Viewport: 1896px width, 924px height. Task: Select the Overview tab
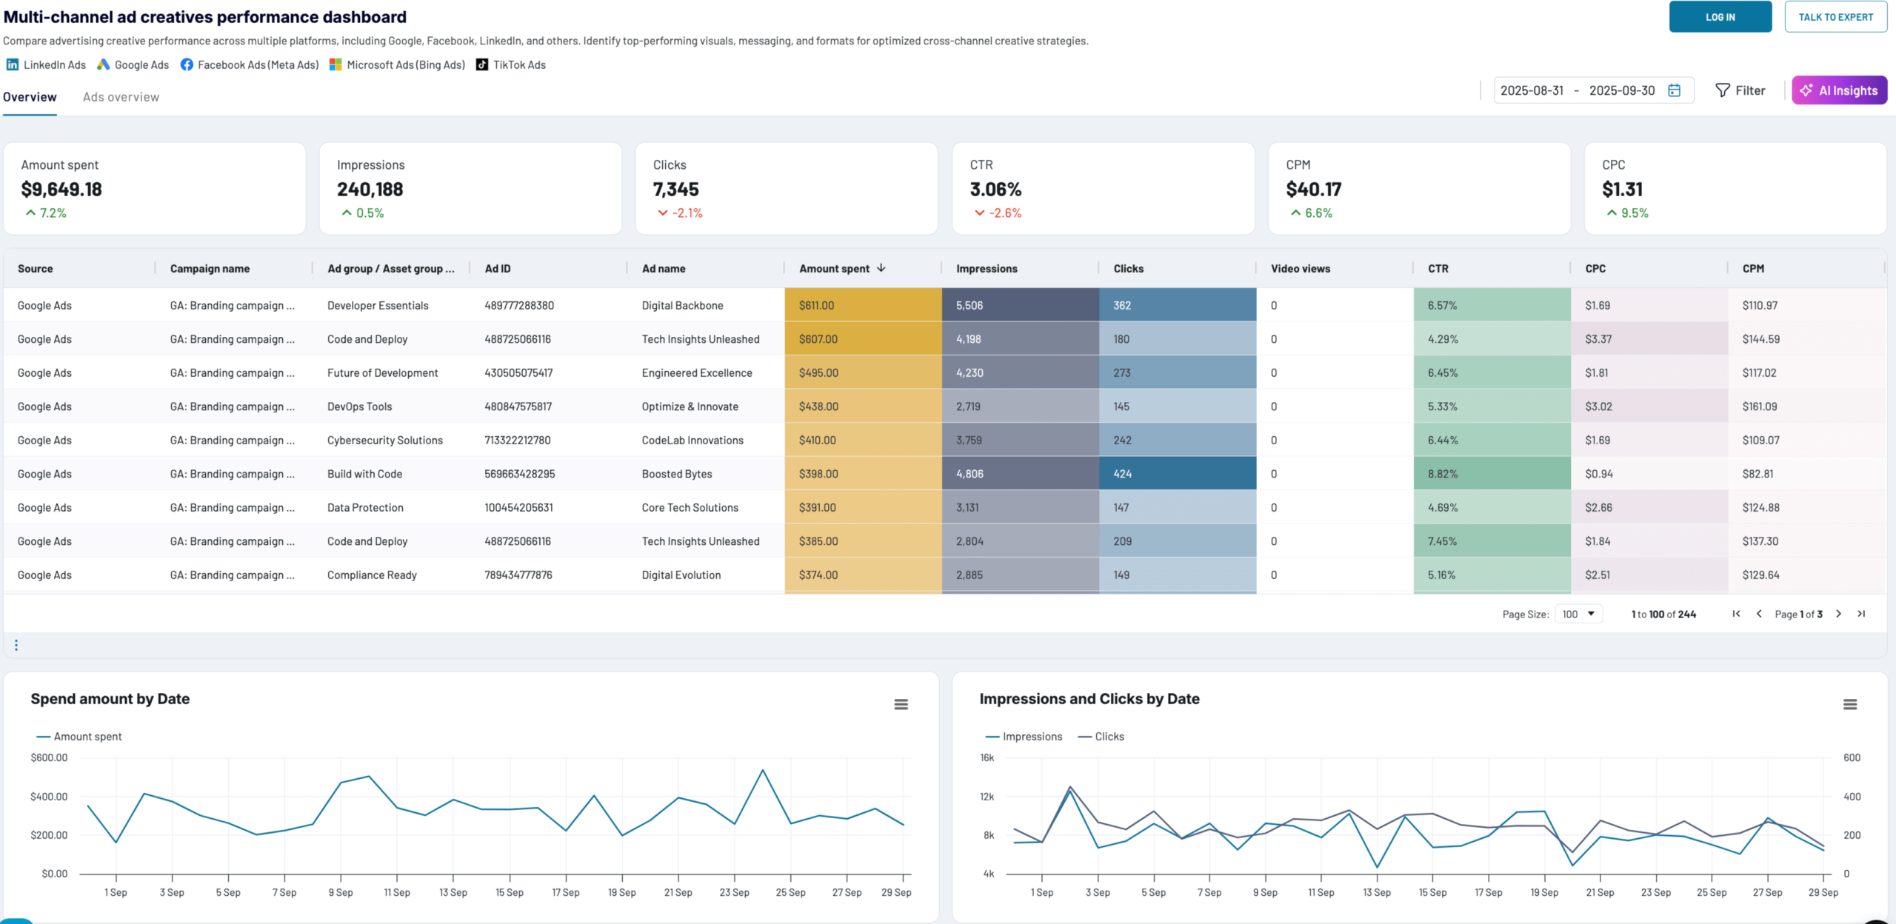[30, 97]
